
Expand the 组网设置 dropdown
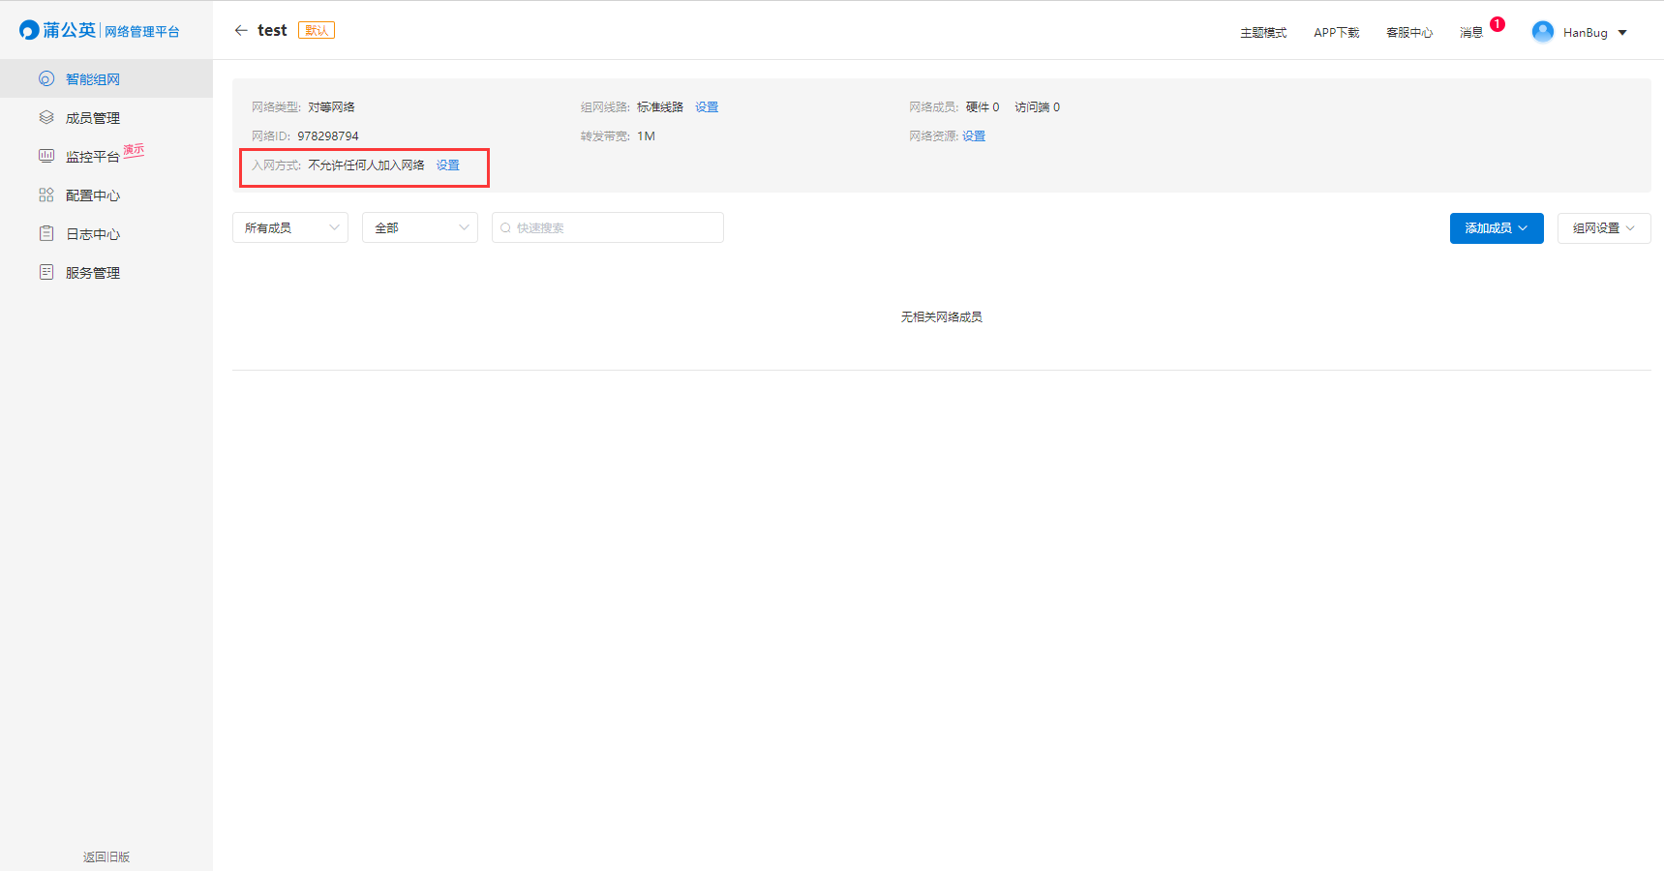point(1604,228)
